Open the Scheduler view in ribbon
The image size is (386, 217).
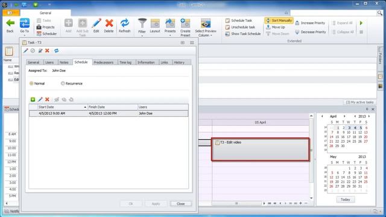tap(46, 34)
